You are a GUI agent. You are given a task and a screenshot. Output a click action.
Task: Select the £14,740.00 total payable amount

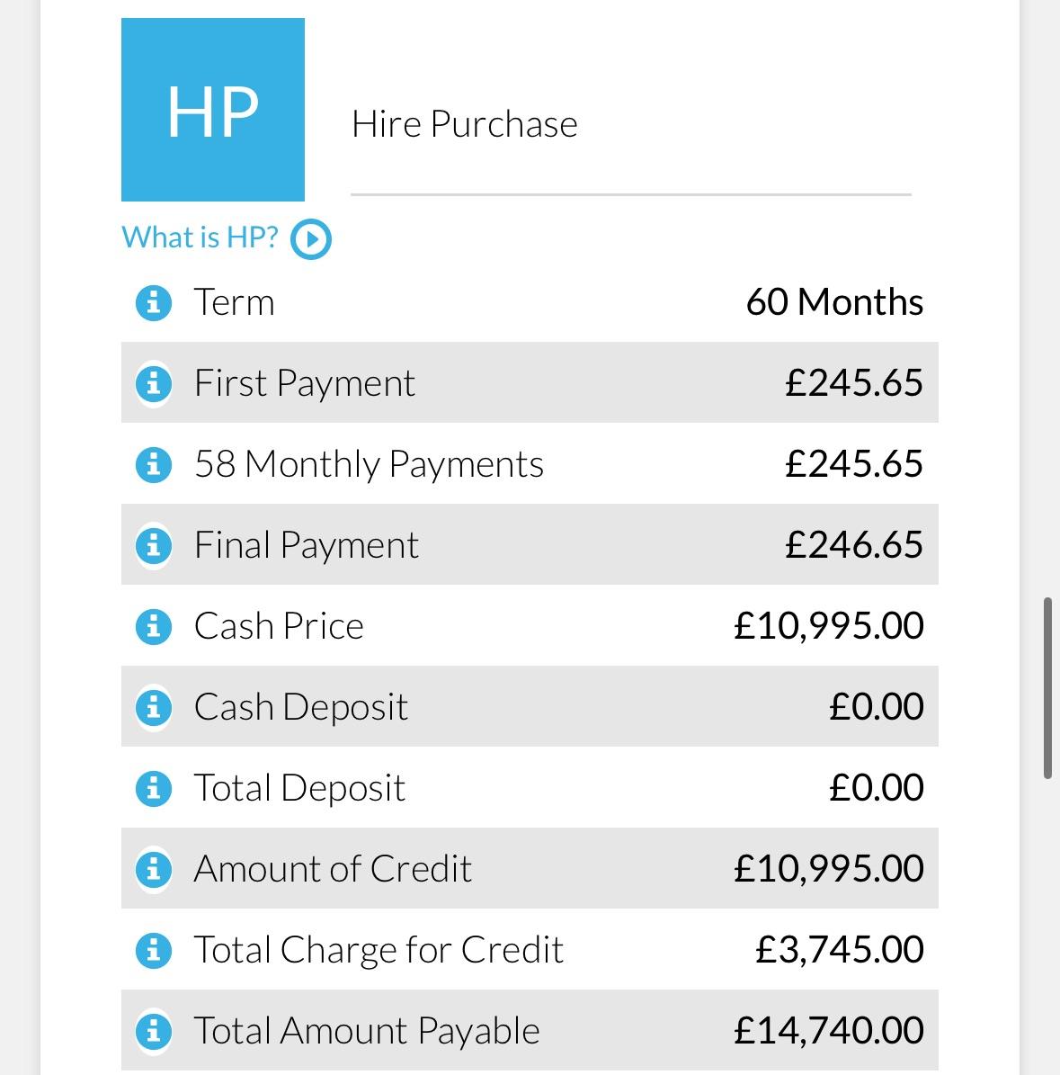828,1030
